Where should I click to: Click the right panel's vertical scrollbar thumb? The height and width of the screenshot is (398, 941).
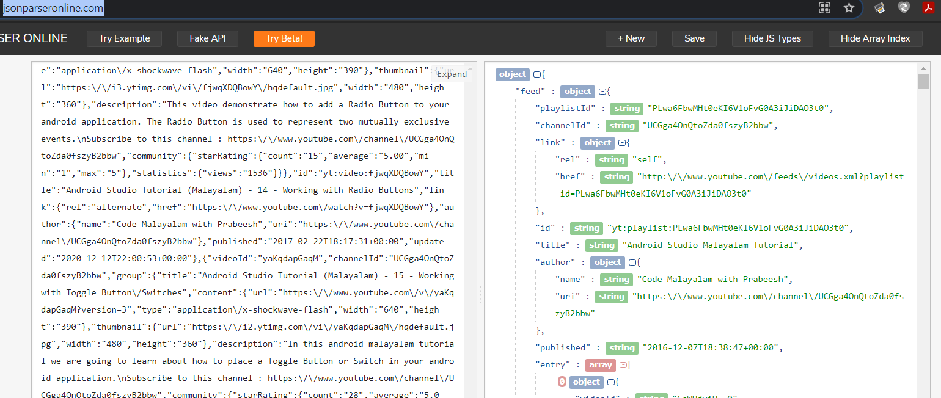(923, 82)
